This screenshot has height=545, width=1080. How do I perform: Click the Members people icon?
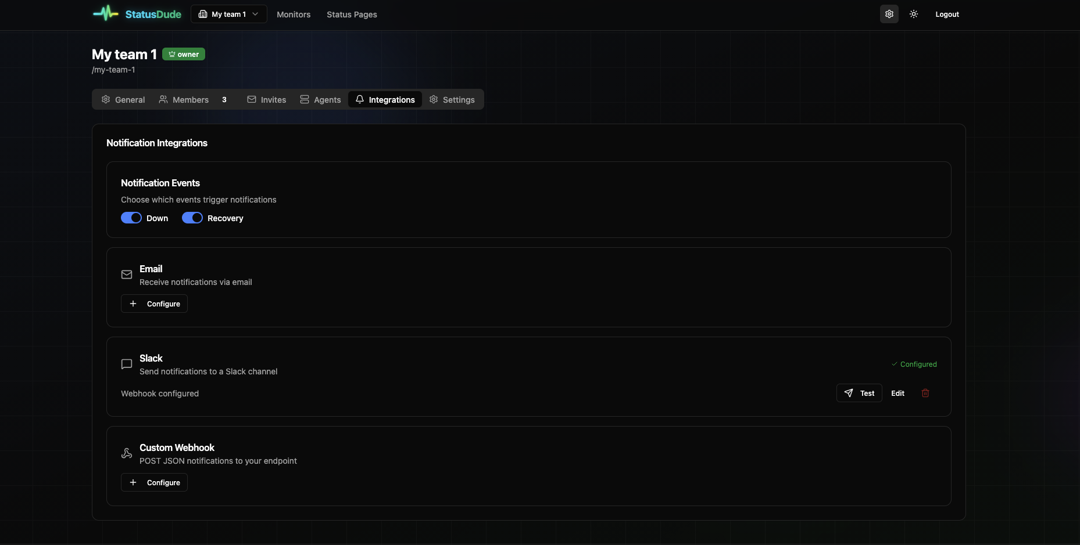tap(163, 99)
